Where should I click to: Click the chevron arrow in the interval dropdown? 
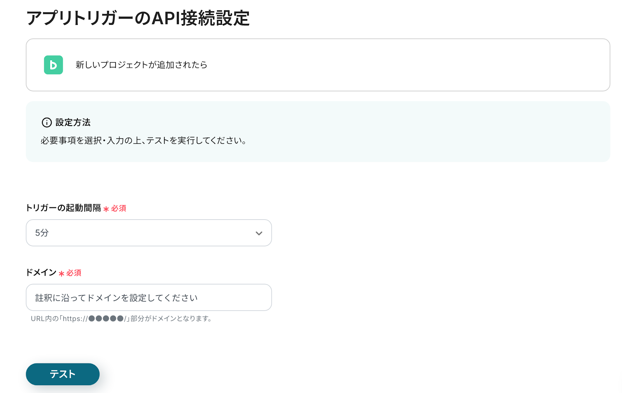pos(259,233)
